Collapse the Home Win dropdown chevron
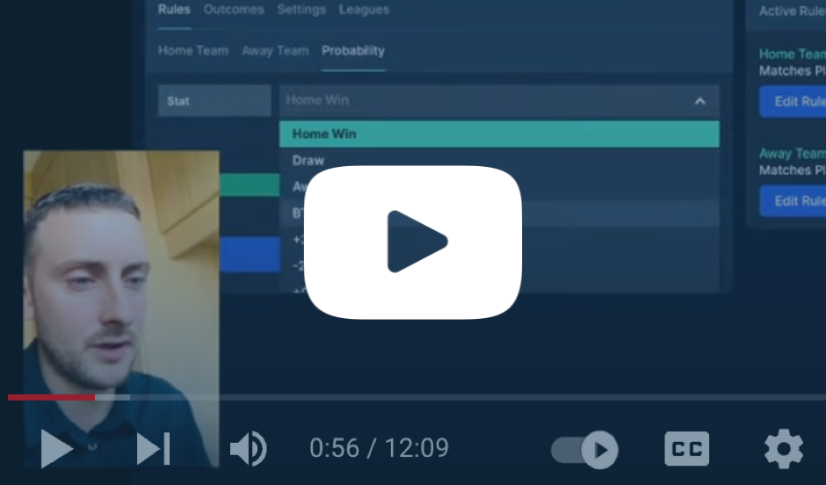 point(699,101)
